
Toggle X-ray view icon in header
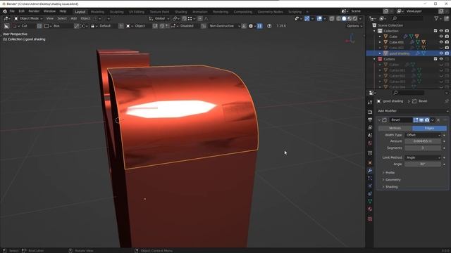click(x=332, y=18)
